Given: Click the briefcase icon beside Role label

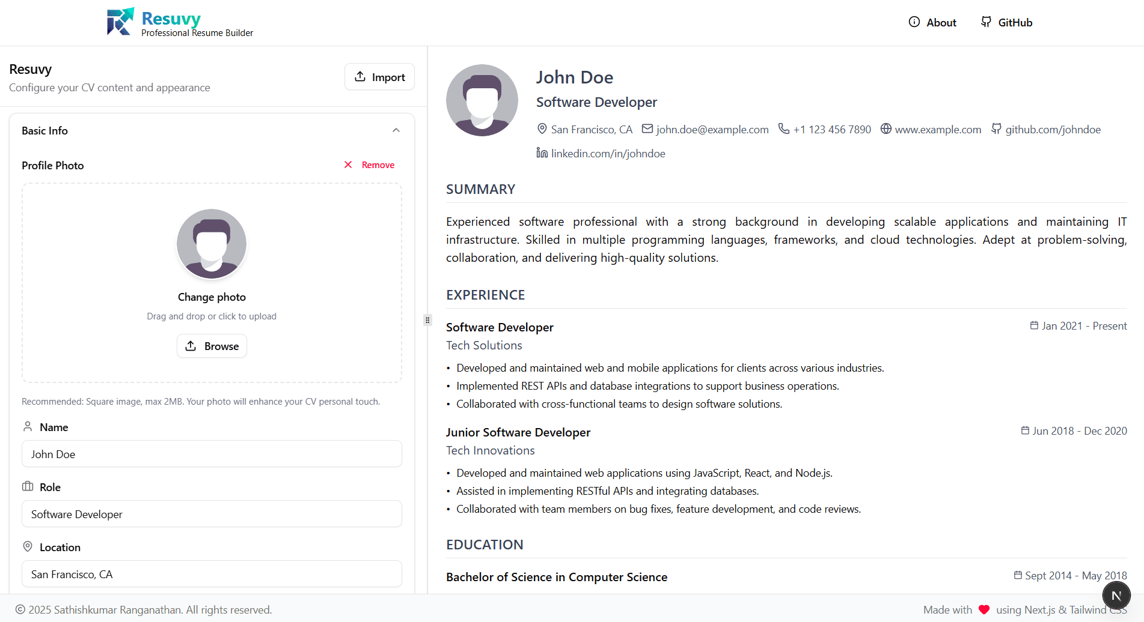Looking at the screenshot, I should (28, 486).
